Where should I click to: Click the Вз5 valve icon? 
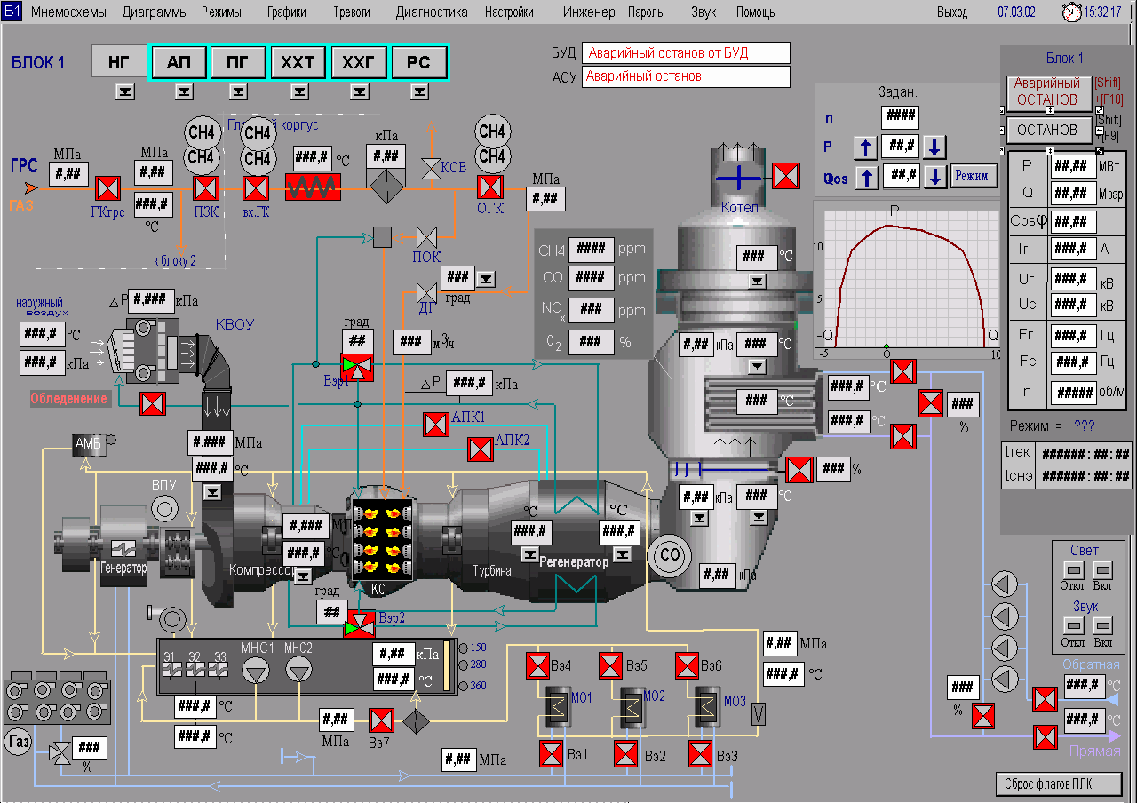coord(611,665)
